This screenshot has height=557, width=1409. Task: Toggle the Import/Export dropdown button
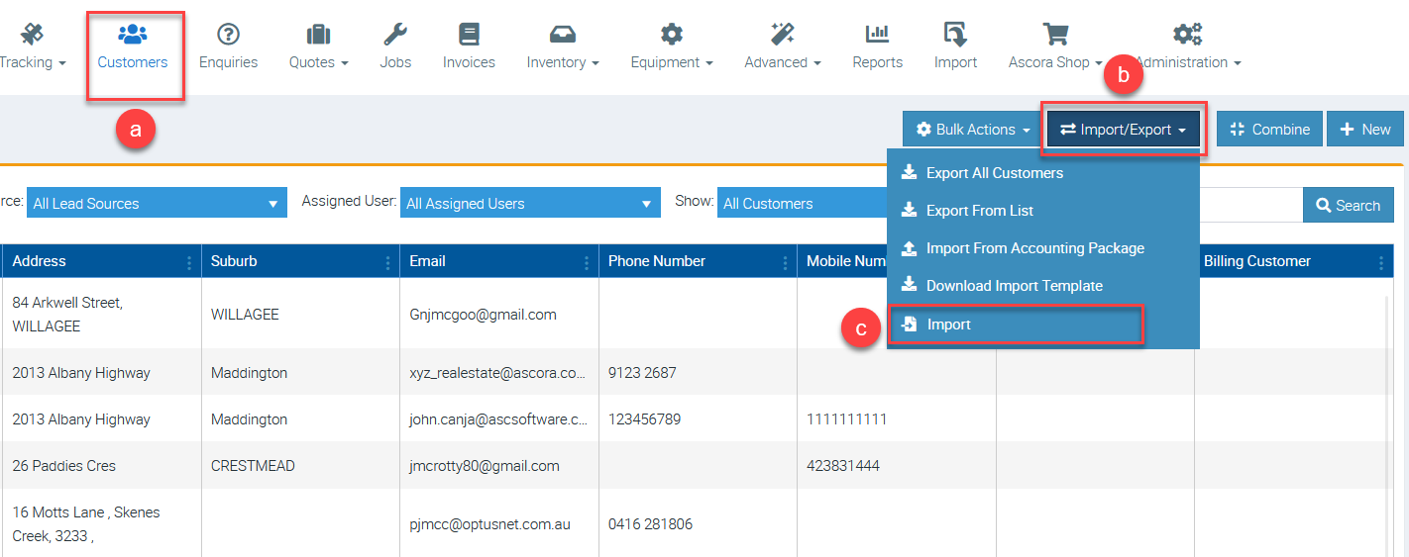pyautogui.click(x=1125, y=130)
